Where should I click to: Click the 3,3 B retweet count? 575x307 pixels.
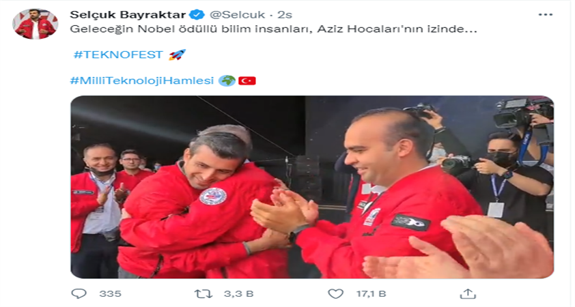(x=238, y=294)
